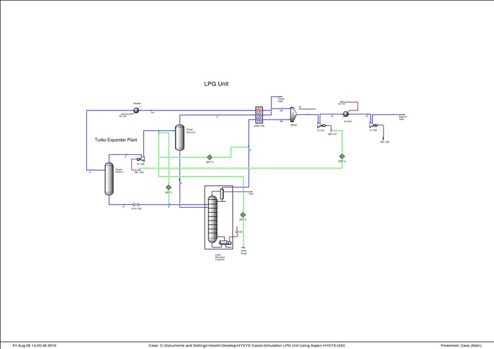
Task: Click the date stamp in footer
Action: tap(34, 346)
